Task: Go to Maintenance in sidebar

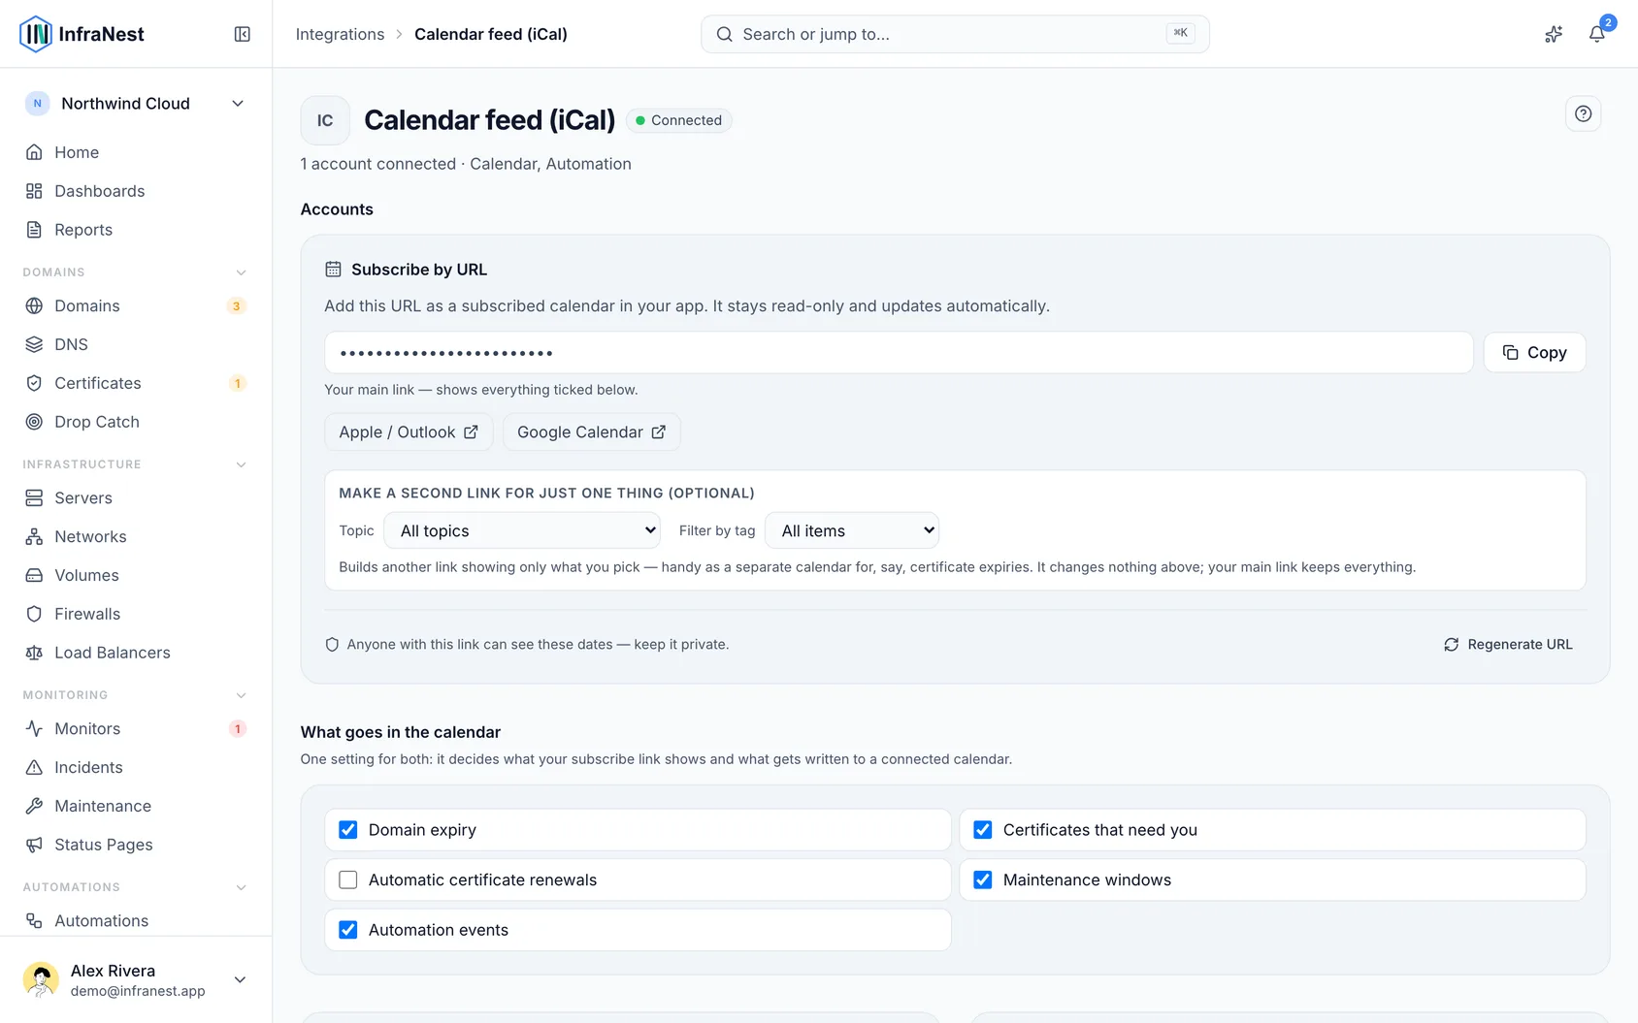Action: (x=136, y=806)
